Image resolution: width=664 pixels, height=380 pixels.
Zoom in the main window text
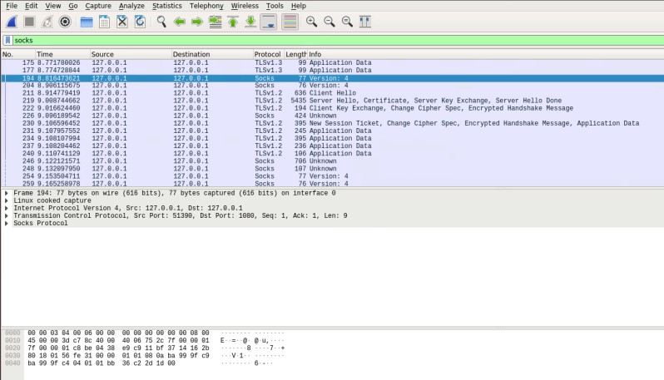(x=312, y=22)
